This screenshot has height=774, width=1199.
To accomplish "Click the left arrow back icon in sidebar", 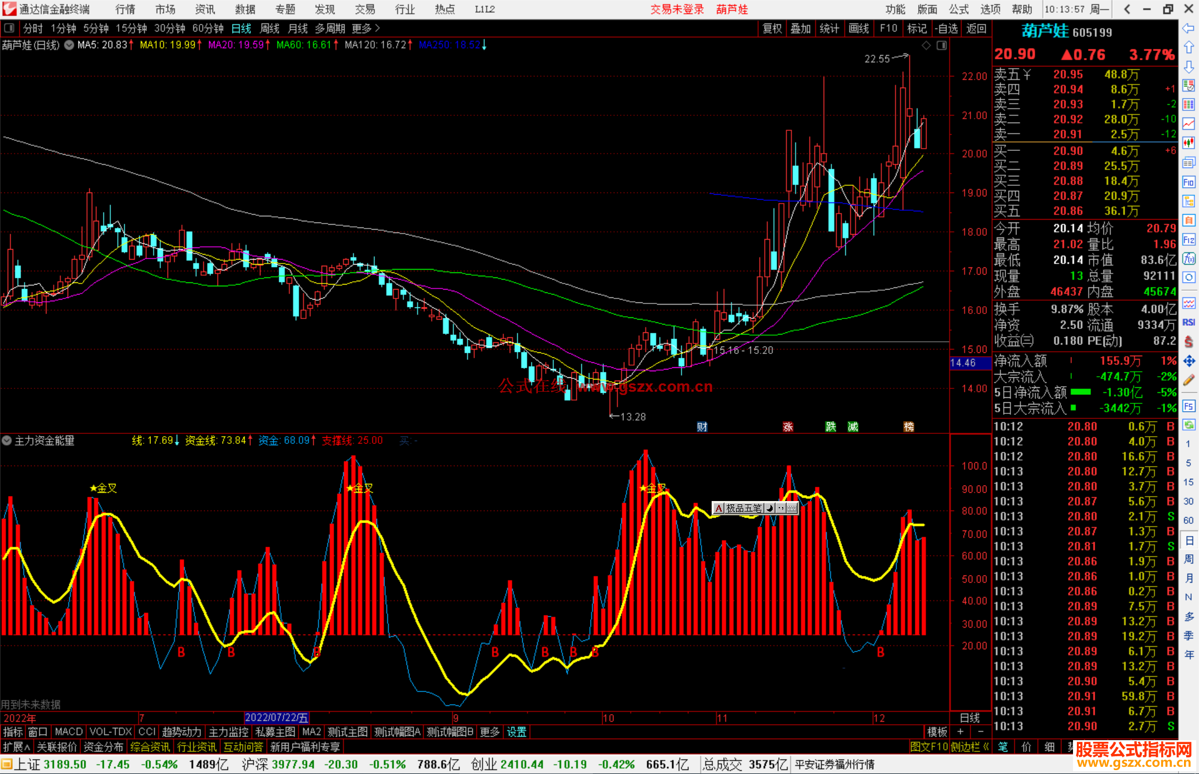I will [x=1188, y=28].
